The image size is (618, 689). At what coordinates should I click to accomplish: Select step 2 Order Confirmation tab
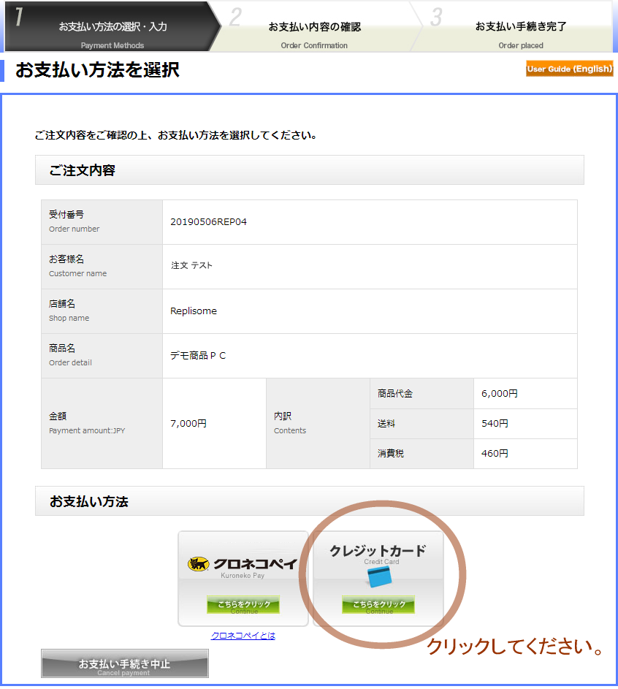pos(314,27)
